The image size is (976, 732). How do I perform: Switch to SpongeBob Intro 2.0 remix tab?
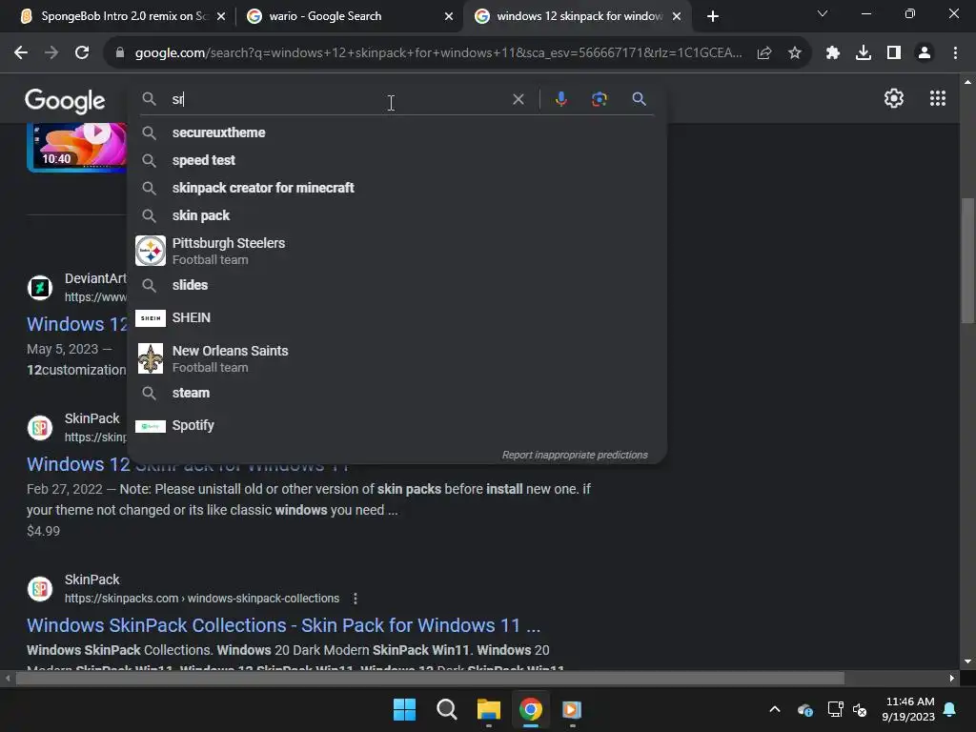click(114, 16)
